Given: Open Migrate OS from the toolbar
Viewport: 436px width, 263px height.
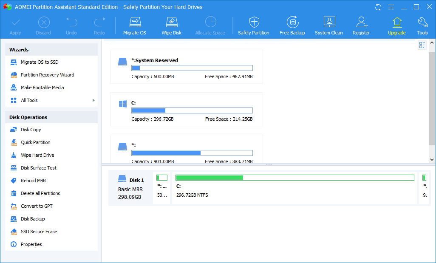Looking at the screenshot, I should 135,26.
